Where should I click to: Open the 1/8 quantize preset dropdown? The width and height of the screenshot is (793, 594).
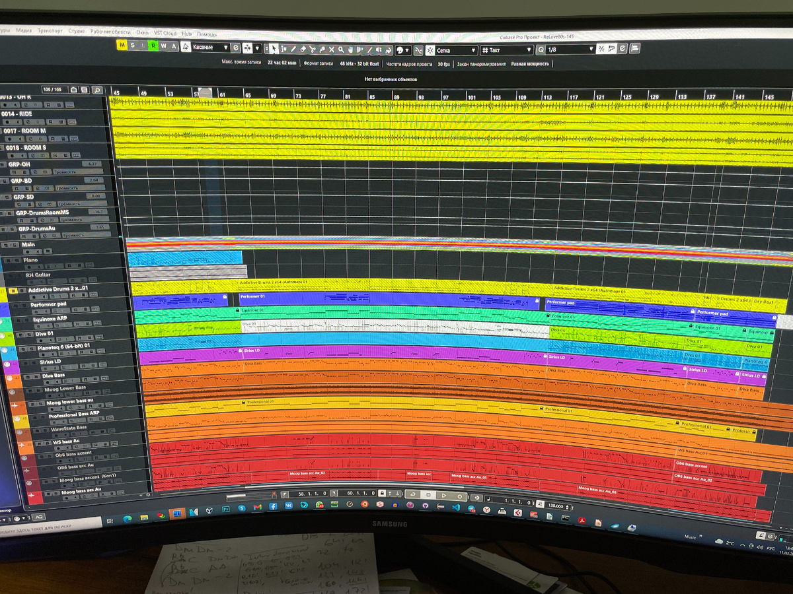point(591,49)
